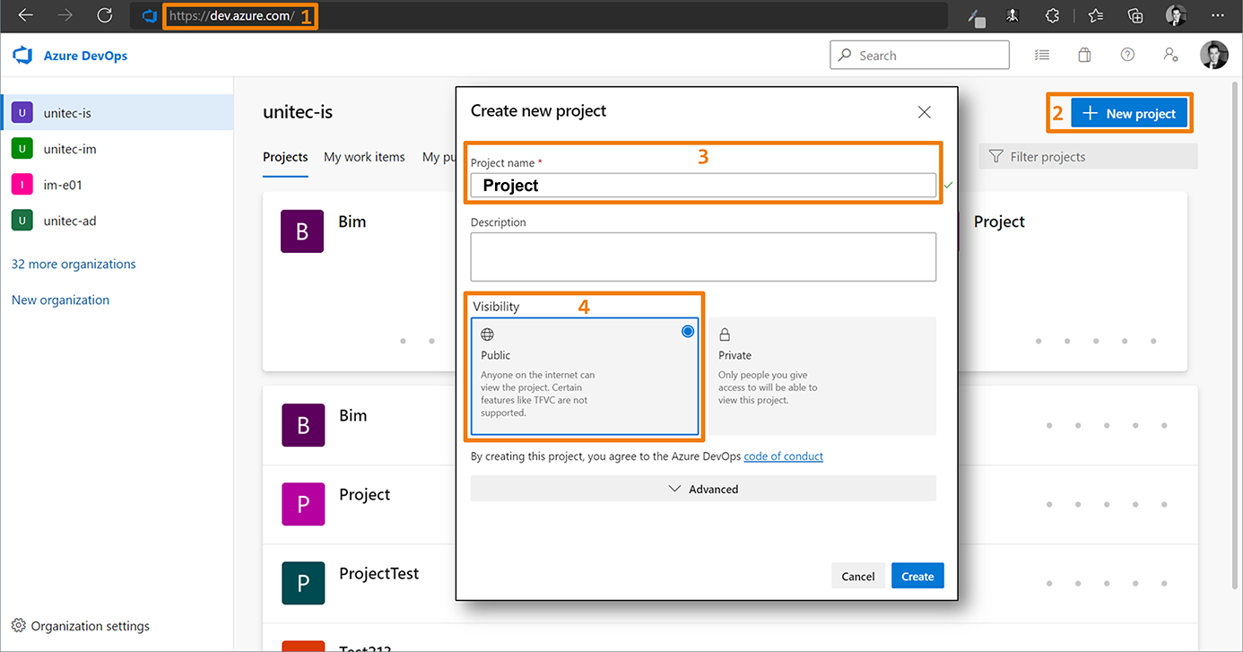
Task: Select the Public visibility radio option
Action: tap(687, 332)
